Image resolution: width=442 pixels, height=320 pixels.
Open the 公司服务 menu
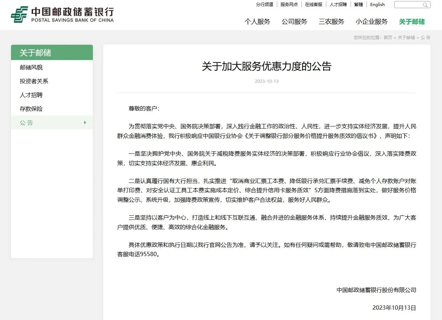pyautogui.click(x=294, y=22)
